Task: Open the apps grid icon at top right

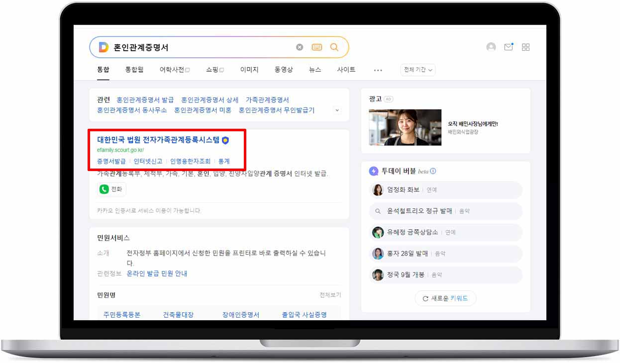Action: pyautogui.click(x=525, y=47)
